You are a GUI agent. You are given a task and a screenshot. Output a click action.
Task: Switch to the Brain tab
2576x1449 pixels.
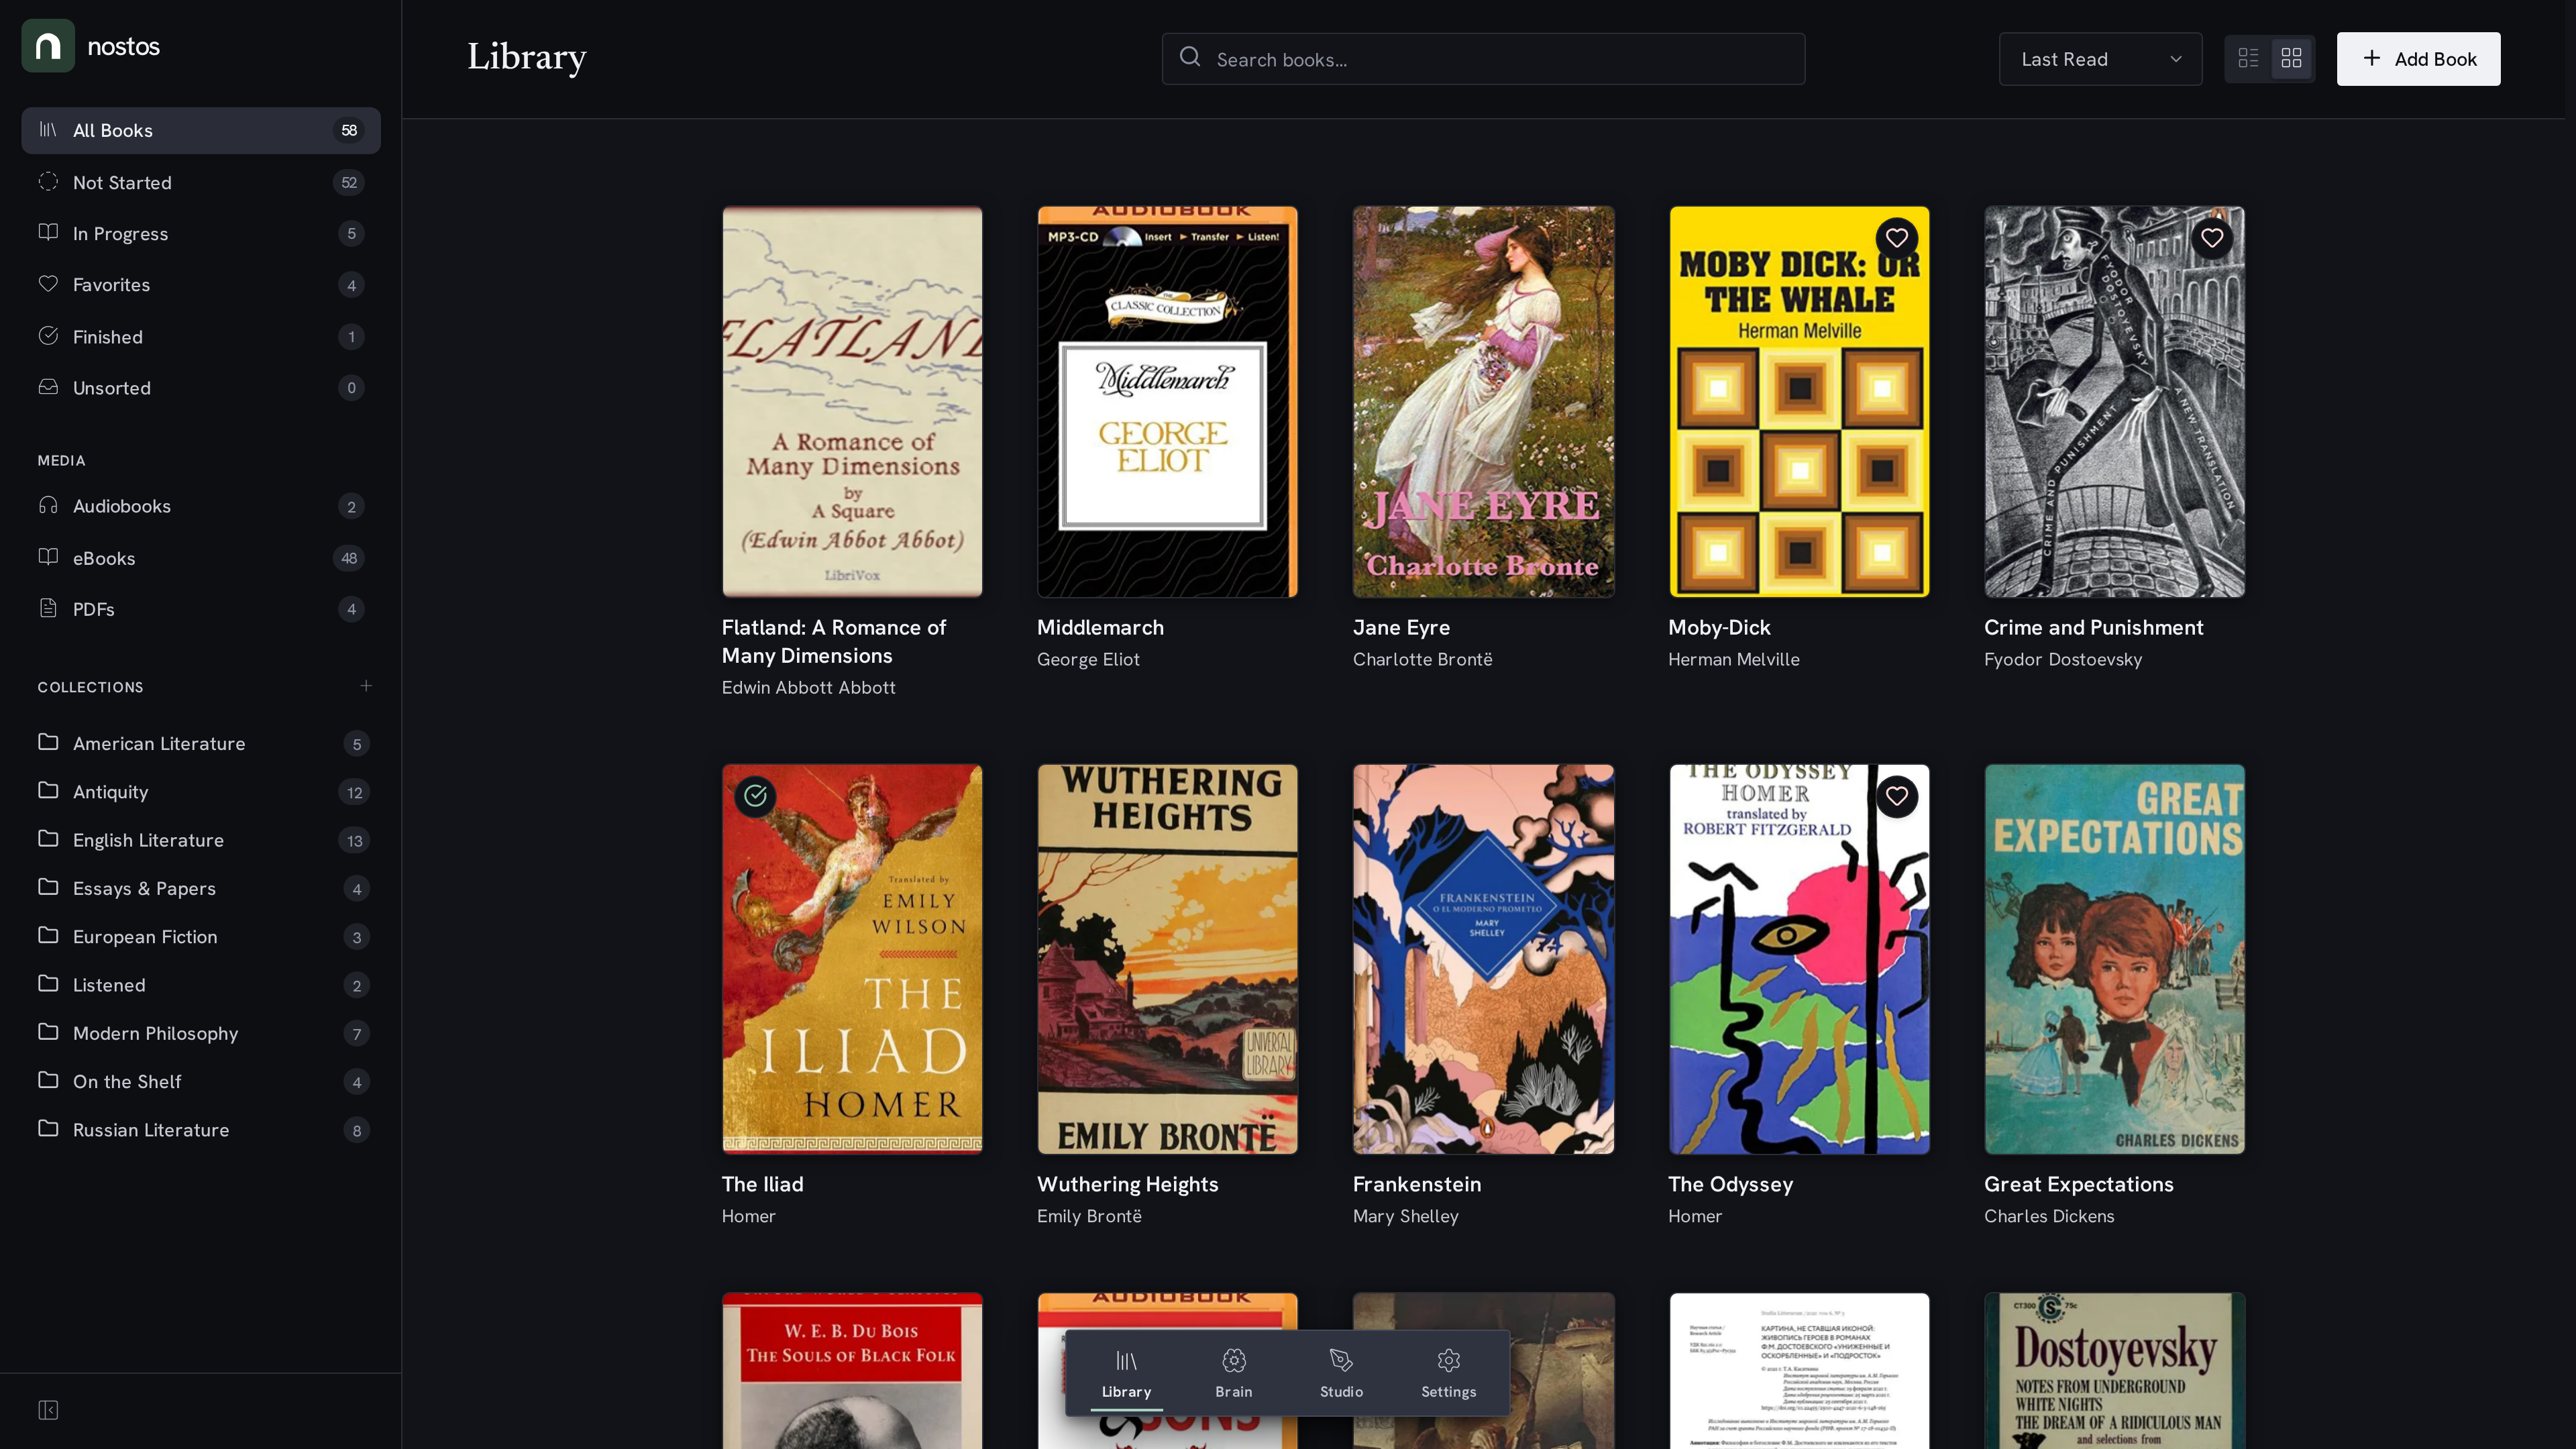click(x=1233, y=1373)
